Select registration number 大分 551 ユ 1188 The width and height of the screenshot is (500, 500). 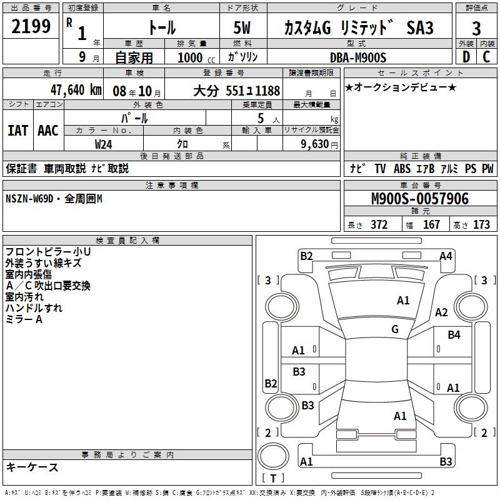point(237,91)
